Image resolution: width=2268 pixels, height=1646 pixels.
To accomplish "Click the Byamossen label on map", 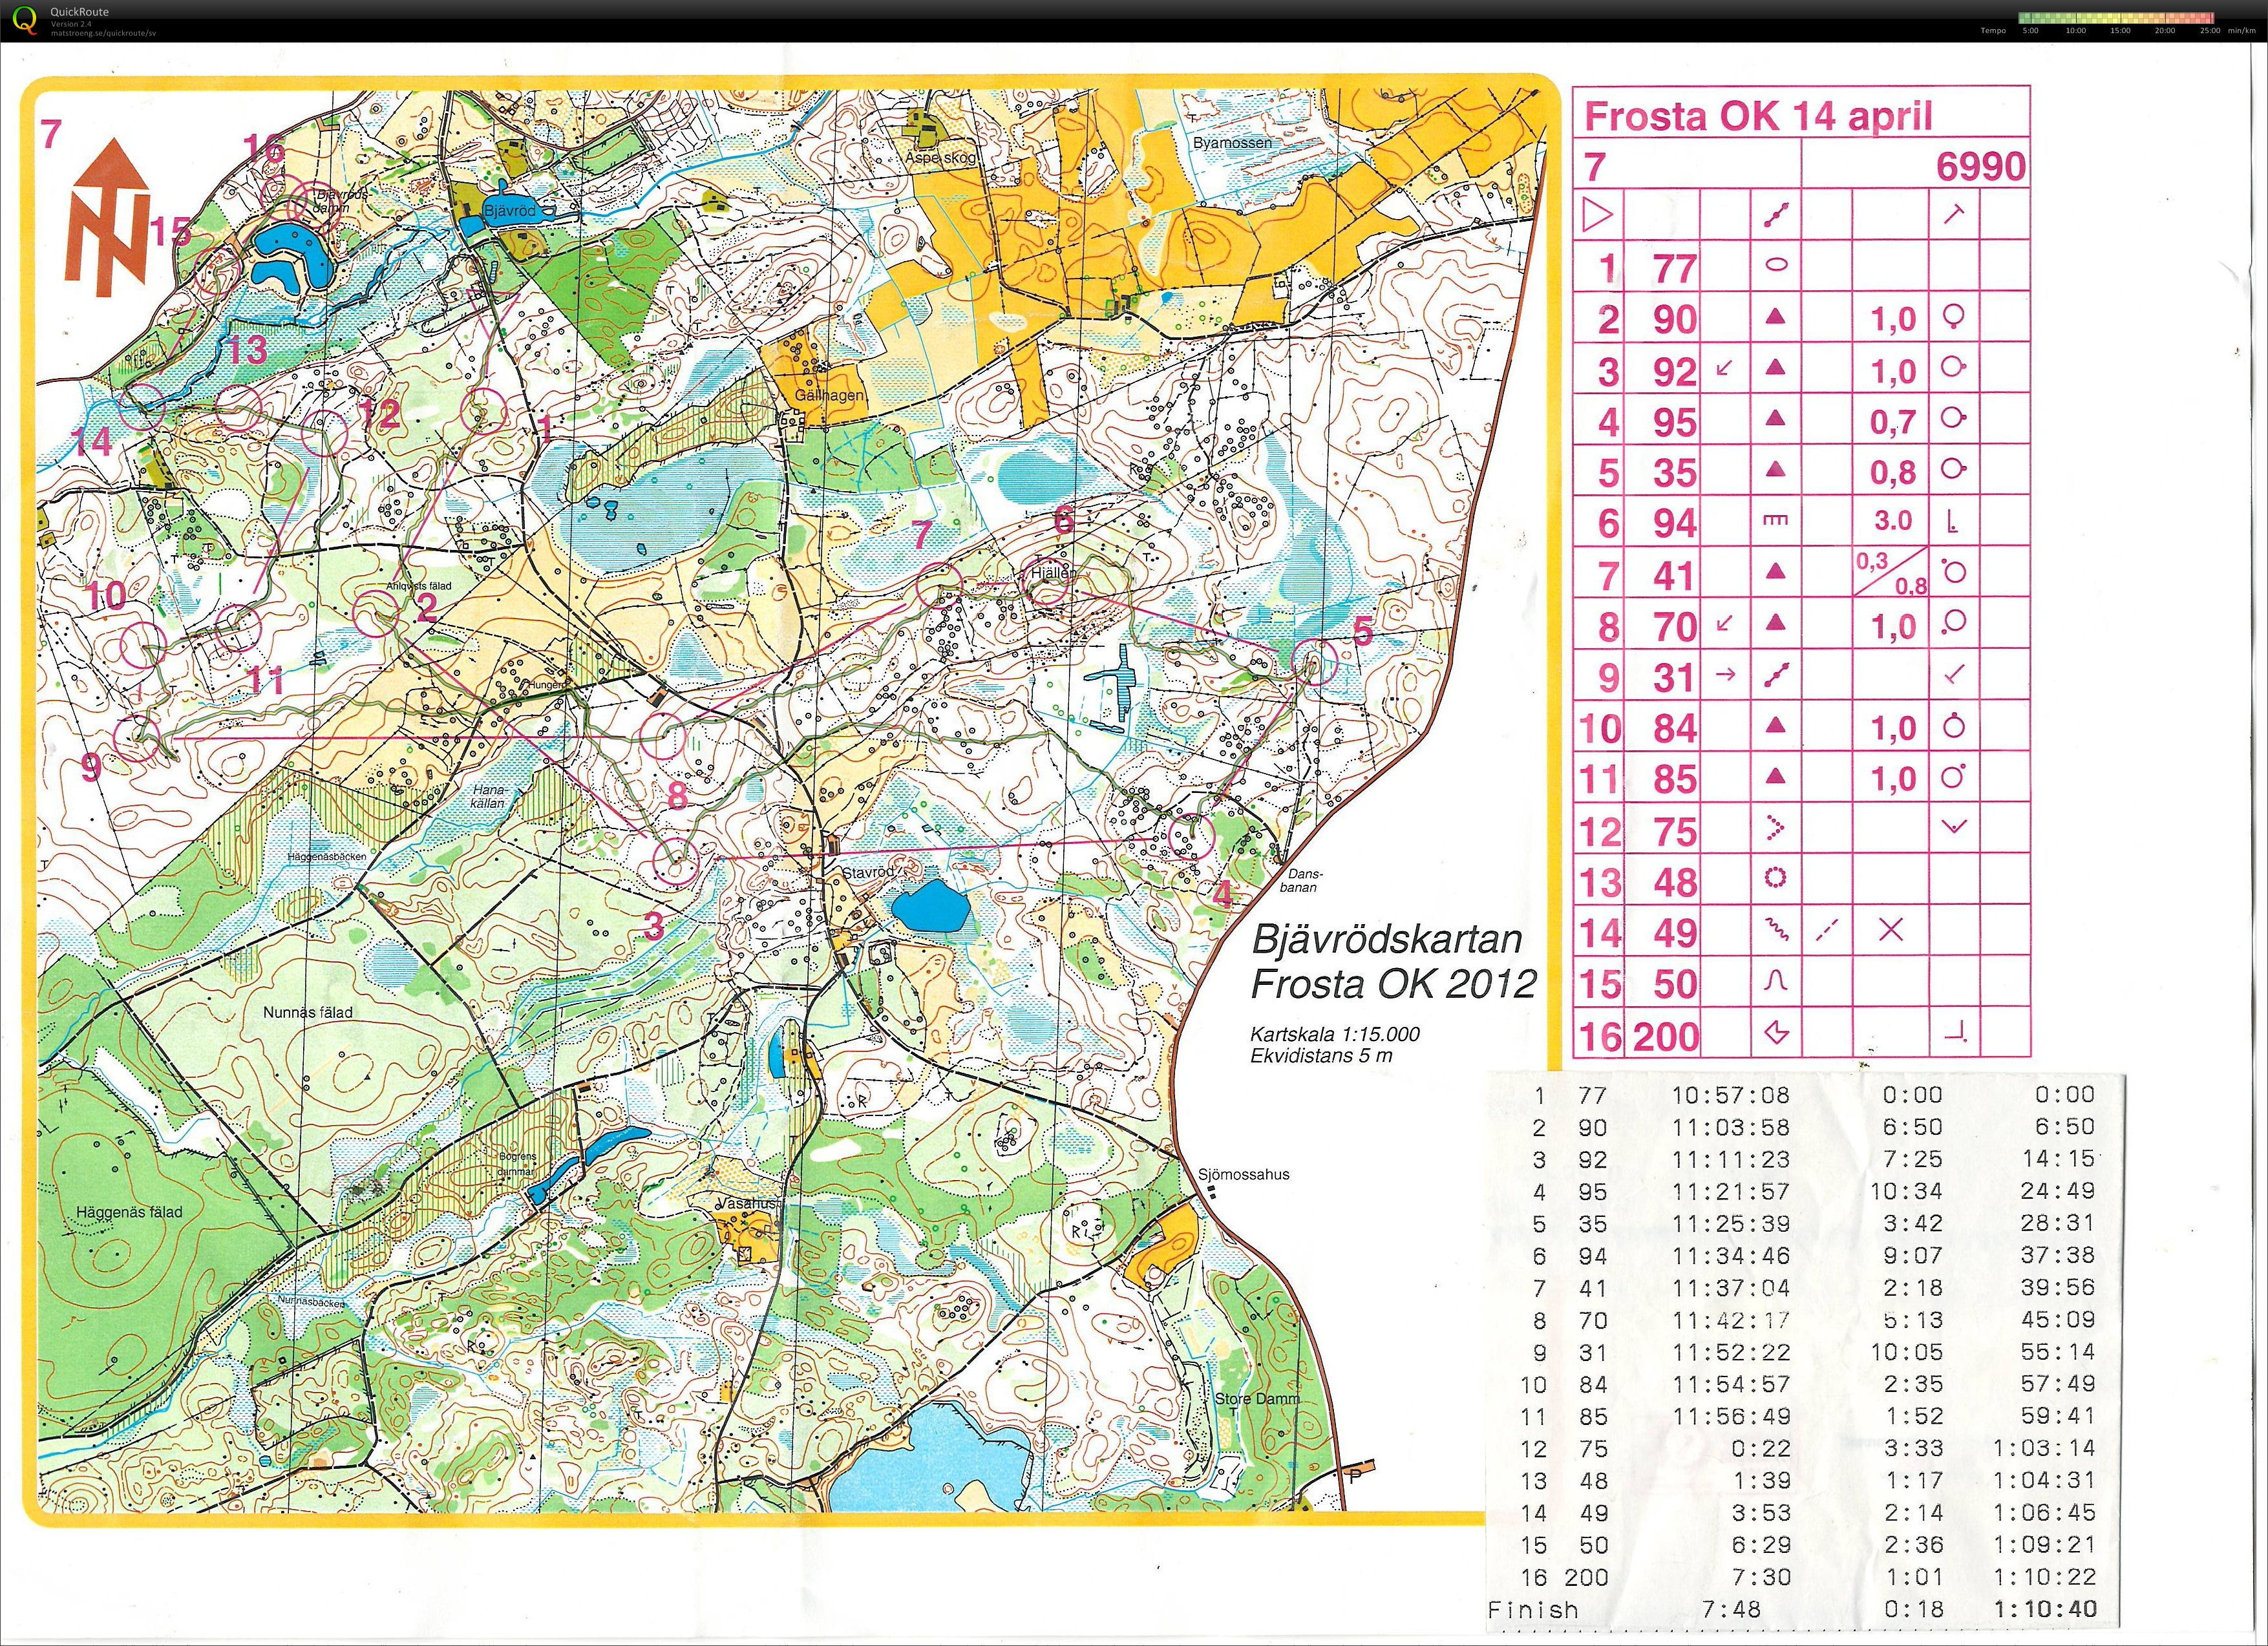I will pyautogui.click(x=1232, y=143).
